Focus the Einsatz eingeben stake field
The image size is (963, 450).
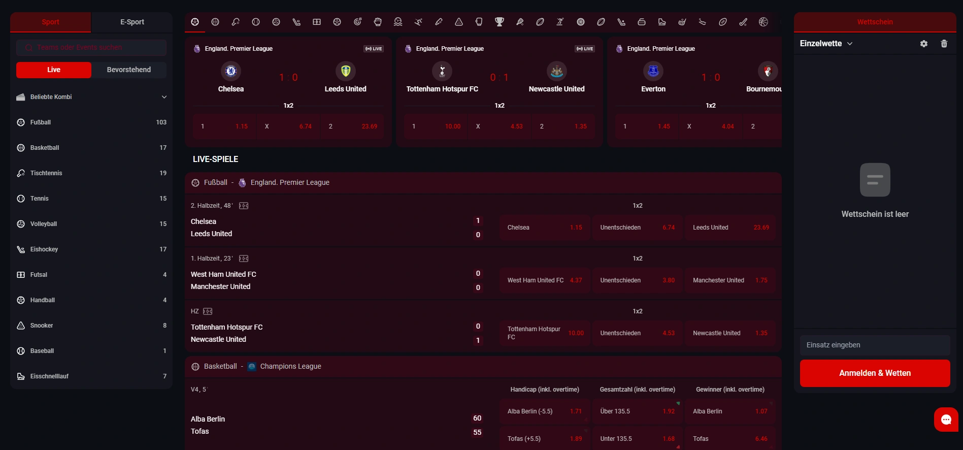[x=875, y=345]
